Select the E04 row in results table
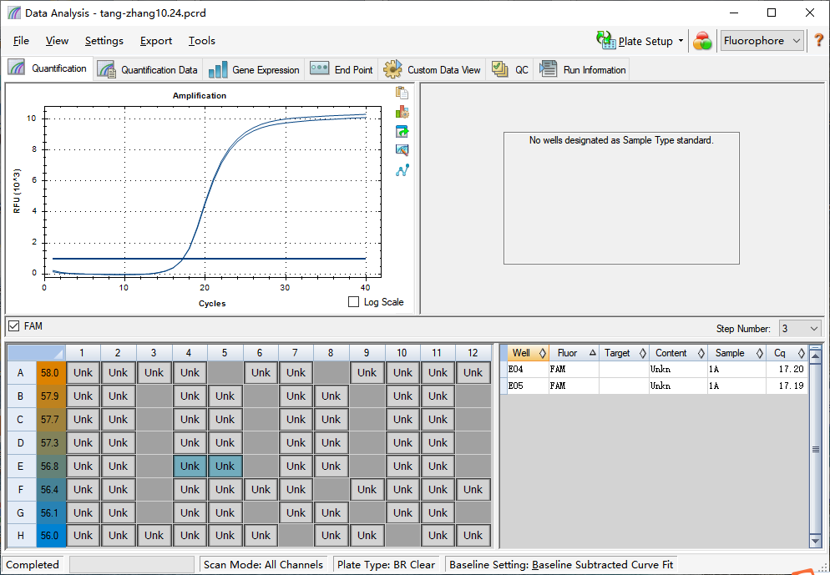Image resolution: width=830 pixels, height=575 pixels. [x=655, y=369]
